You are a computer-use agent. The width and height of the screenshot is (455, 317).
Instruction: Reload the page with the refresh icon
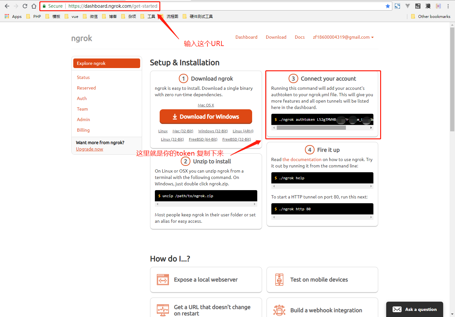pyautogui.click(x=25, y=6)
